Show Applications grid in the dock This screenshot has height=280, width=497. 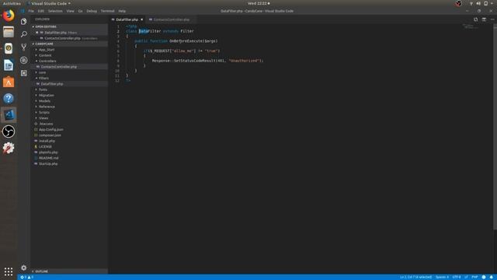click(9, 271)
